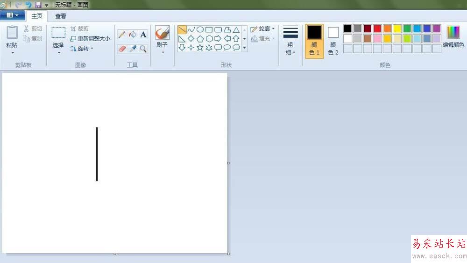Choose the red color swatch
The height and width of the screenshot is (263, 467).
point(377,28)
